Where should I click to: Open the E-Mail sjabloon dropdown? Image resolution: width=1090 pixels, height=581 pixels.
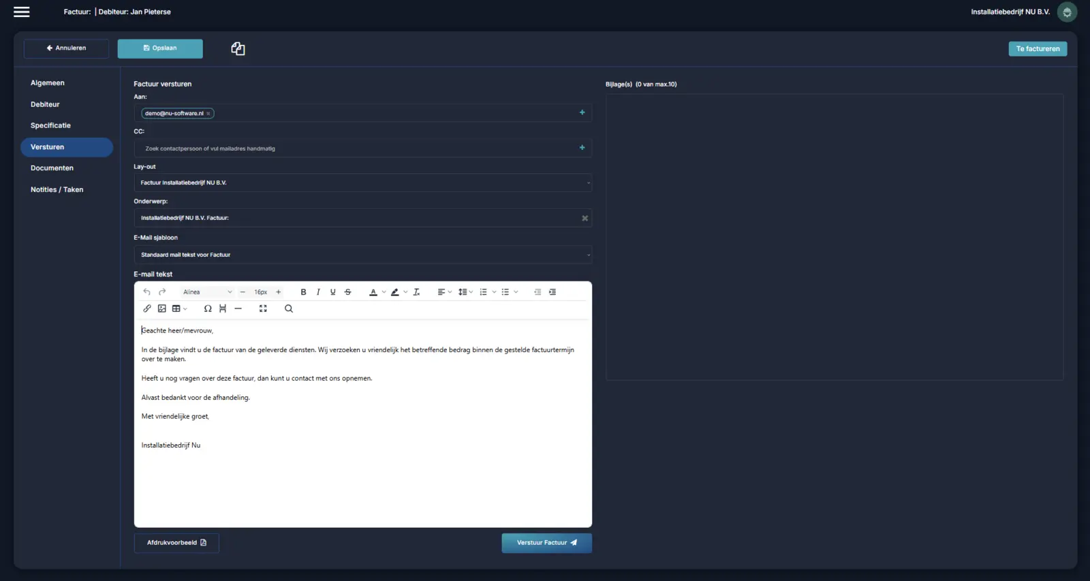tap(363, 255)
